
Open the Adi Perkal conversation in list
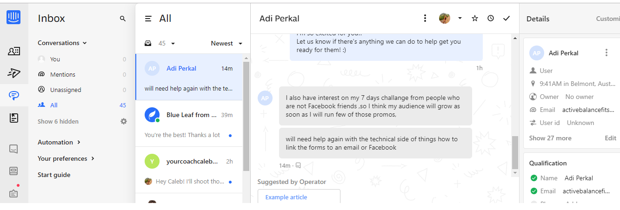click(x=189, y=77)
